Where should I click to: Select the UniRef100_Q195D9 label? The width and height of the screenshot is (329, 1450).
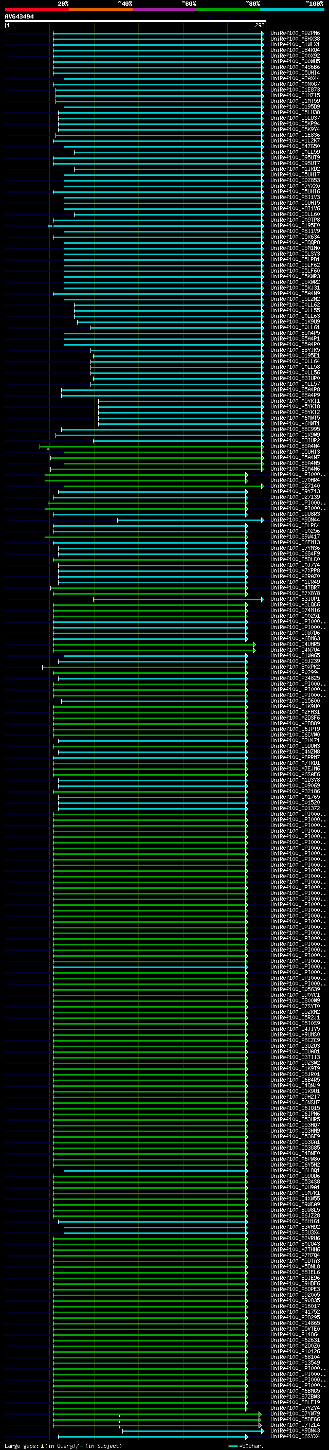(x=295, y=107)
